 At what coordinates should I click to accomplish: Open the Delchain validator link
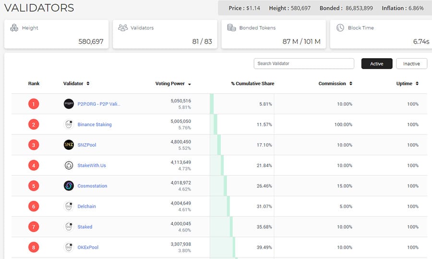coord(87,207)
